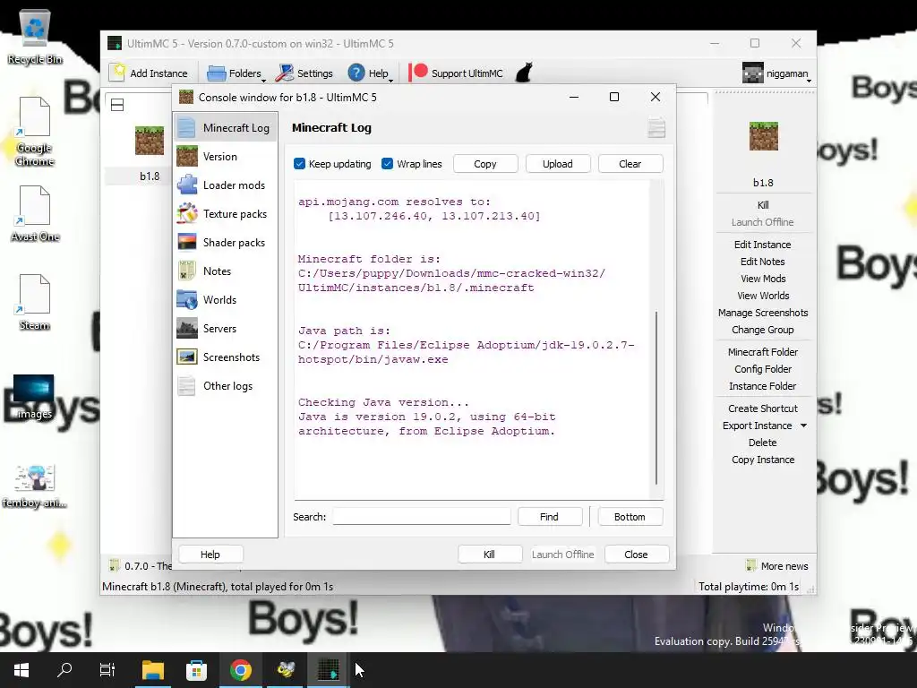Open the Shader packs page
The width and height of the screenshot is (917, 688).
point(225,242)
